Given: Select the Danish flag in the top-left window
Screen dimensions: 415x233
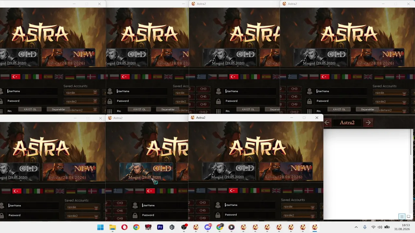Looking at the screenshot, I should [x=91, y=77].
